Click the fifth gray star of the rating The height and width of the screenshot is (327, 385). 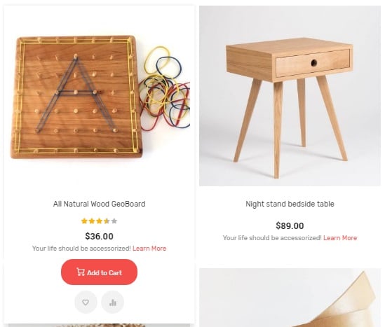[x=114, y=221]
